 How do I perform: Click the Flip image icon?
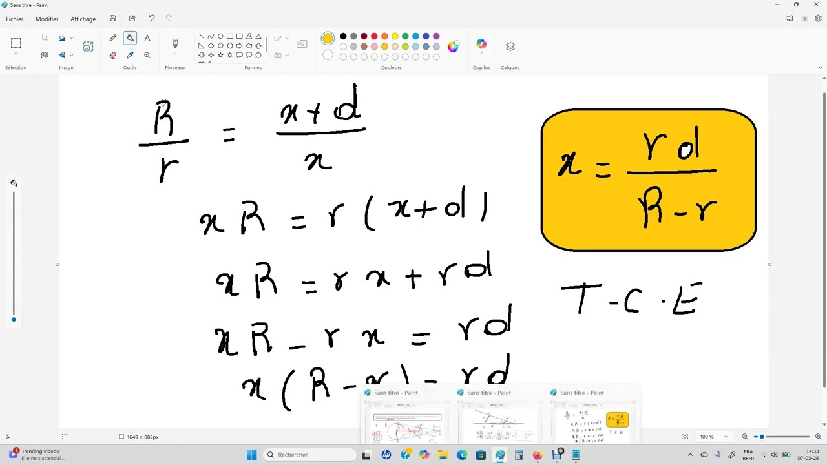[62, 56]
